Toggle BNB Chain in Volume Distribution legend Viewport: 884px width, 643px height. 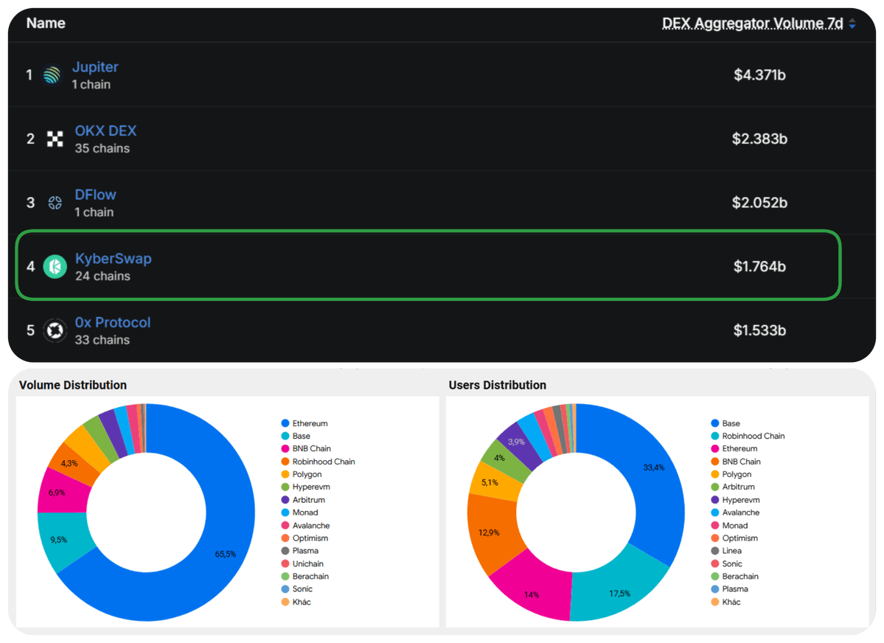pos(306,448)
